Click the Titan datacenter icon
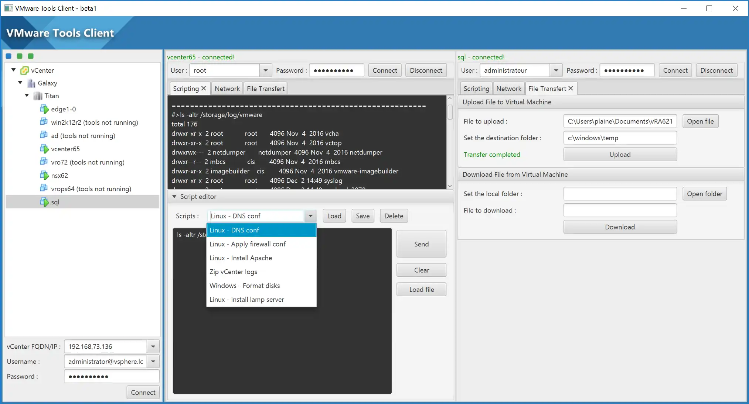 [x=40, y=96]
